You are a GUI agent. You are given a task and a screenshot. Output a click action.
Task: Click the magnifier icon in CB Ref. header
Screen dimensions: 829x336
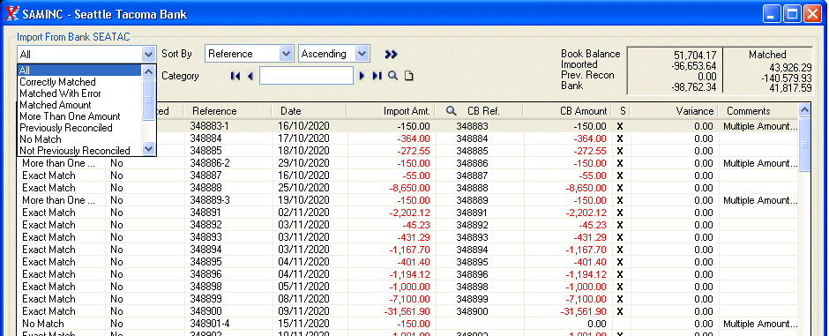[x=451, y=111]
